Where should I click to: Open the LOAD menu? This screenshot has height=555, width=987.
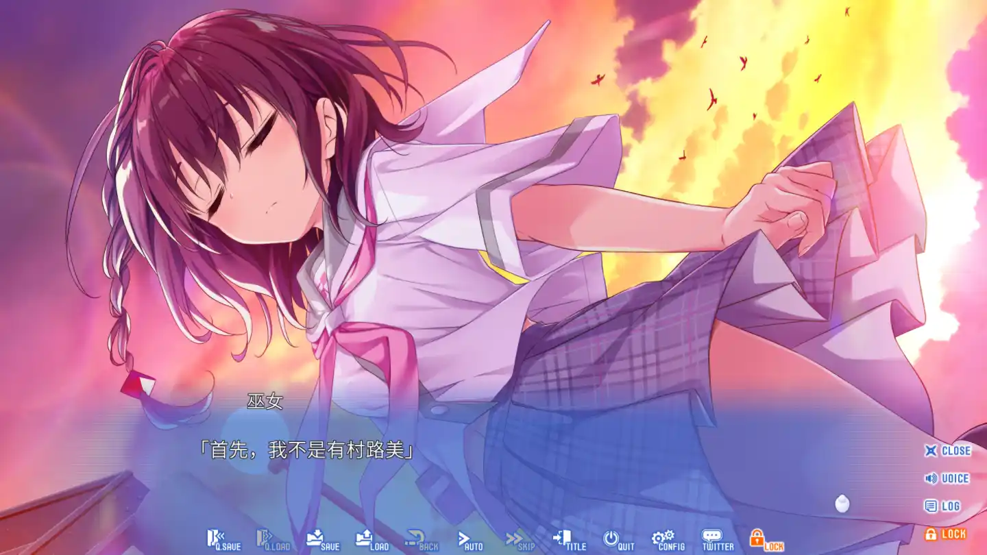(x=371, y=540)
